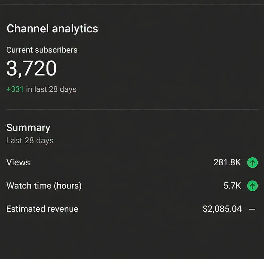
Task: Open the Summary section heading
Action: 28,128
